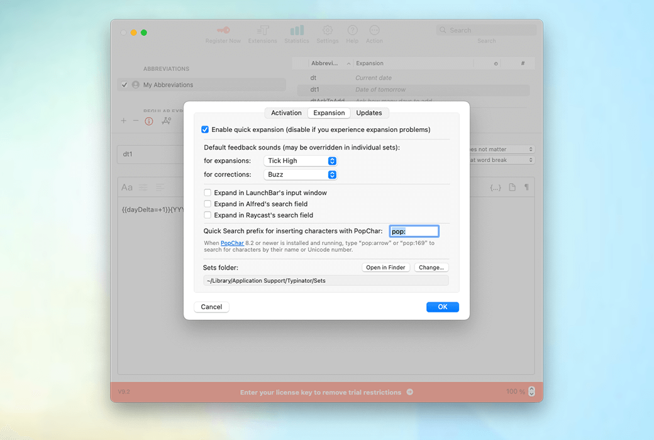The height and width of the screenshot is (440, 654).
Task: Open the Help question mark icon
Action: click(352, 30)
